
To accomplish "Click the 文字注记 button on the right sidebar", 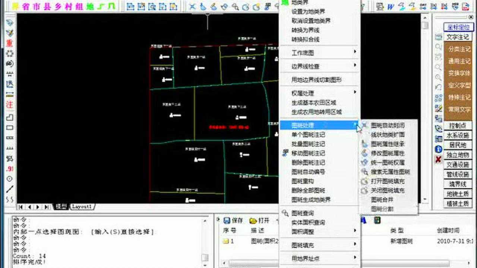I will coord(458,36).
